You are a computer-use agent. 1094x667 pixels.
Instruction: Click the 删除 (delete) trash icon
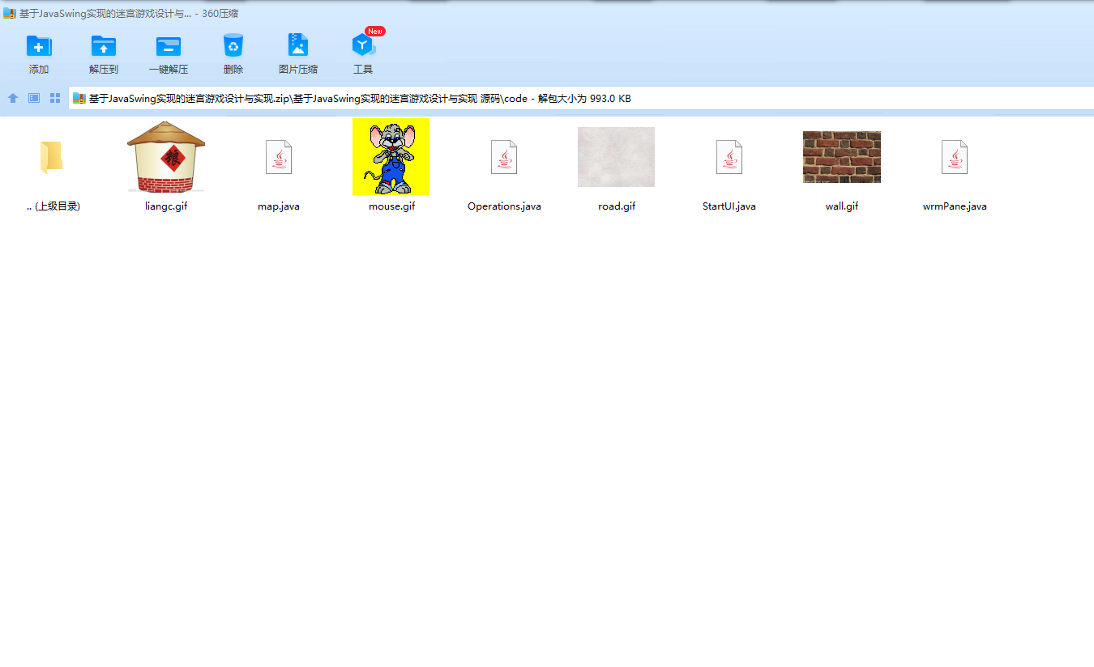point(233,45)
